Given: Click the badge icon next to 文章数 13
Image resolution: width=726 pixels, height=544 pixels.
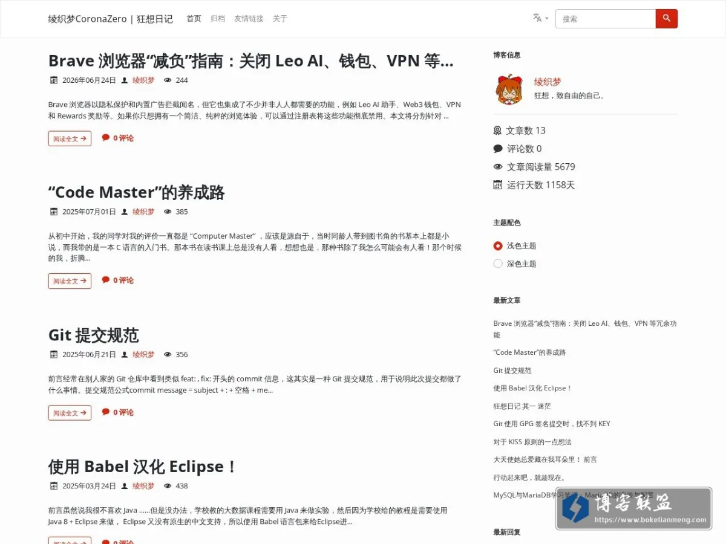Looking at the screenshot, I should coord(498,131).
